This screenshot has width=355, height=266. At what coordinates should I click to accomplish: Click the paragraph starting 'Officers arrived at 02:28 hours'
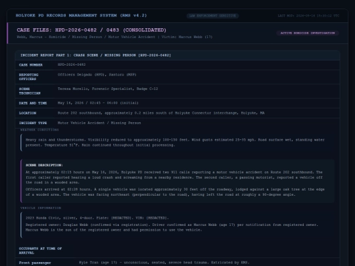175,192
